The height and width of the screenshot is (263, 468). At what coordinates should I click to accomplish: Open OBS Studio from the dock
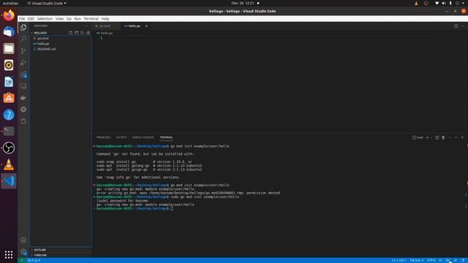(9, 148)
